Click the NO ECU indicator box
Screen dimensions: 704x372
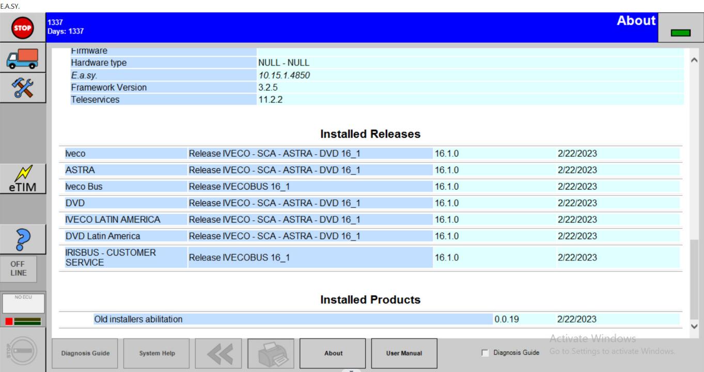point(22,304)
